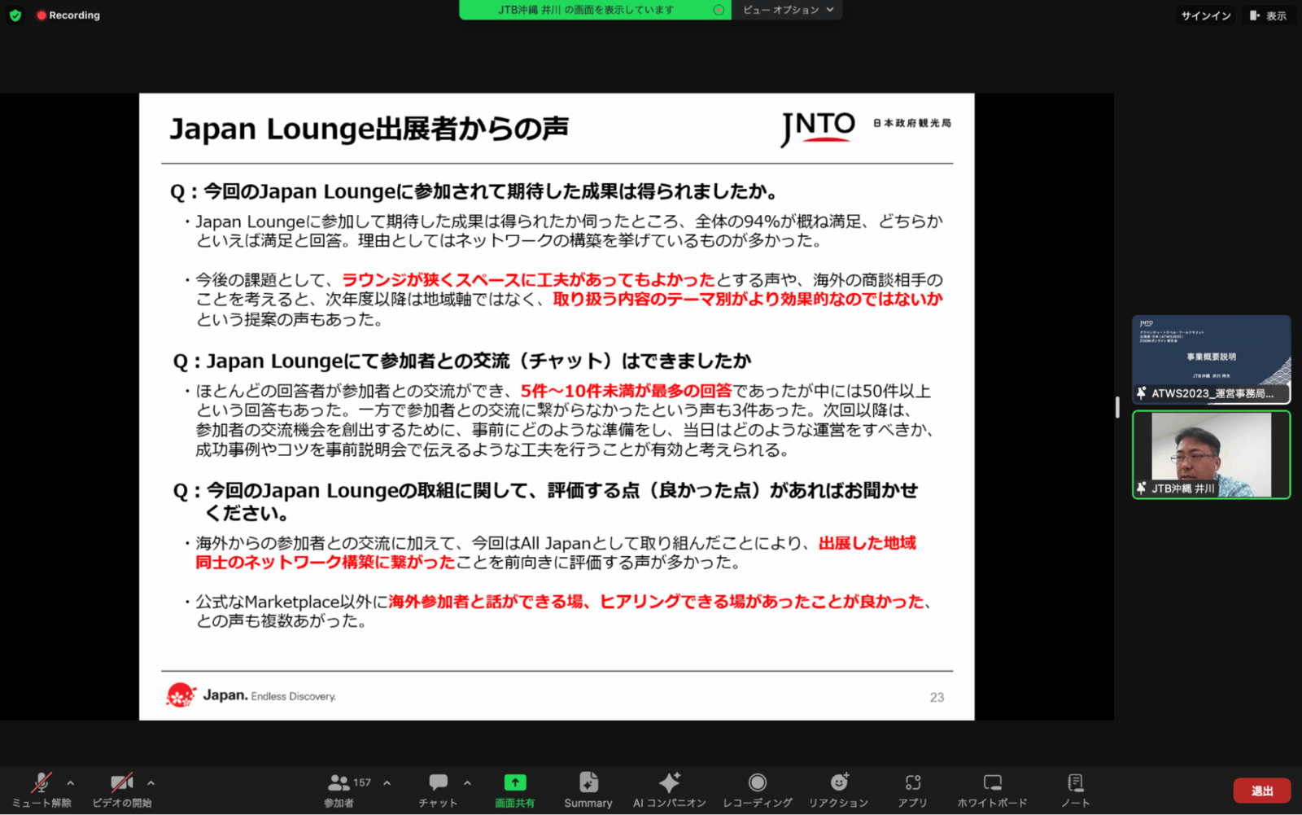
Task: Click pin icon on ATWS2023 thumbnail
Action: pos(1142,393)
